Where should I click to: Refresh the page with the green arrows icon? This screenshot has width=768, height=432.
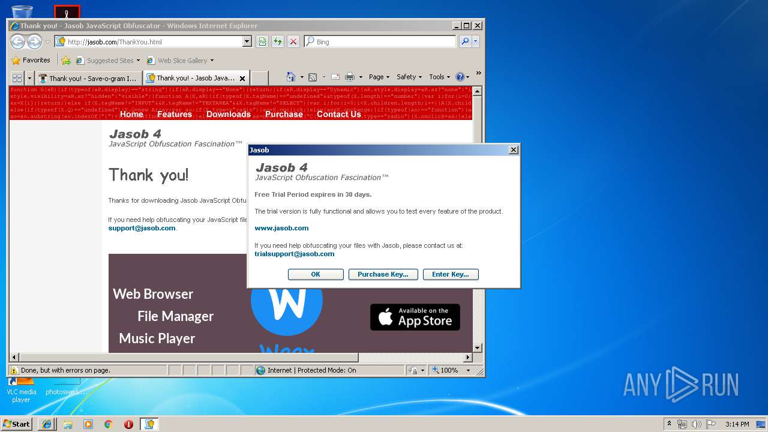(x=278, y=41)
